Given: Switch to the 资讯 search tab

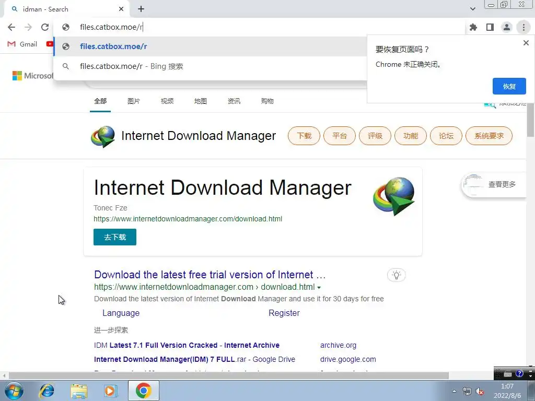Looking at the screenshot, I should pos(234,101).
